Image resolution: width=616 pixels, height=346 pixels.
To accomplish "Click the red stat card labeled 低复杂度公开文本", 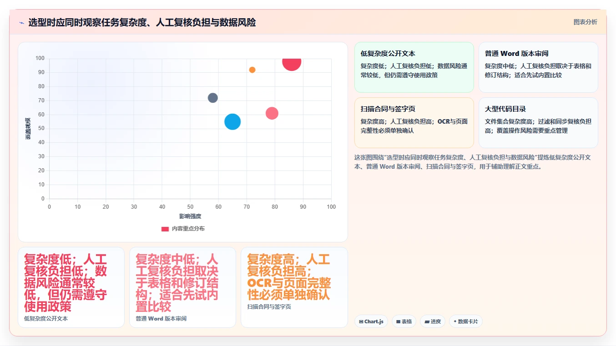I will point(71,287).
